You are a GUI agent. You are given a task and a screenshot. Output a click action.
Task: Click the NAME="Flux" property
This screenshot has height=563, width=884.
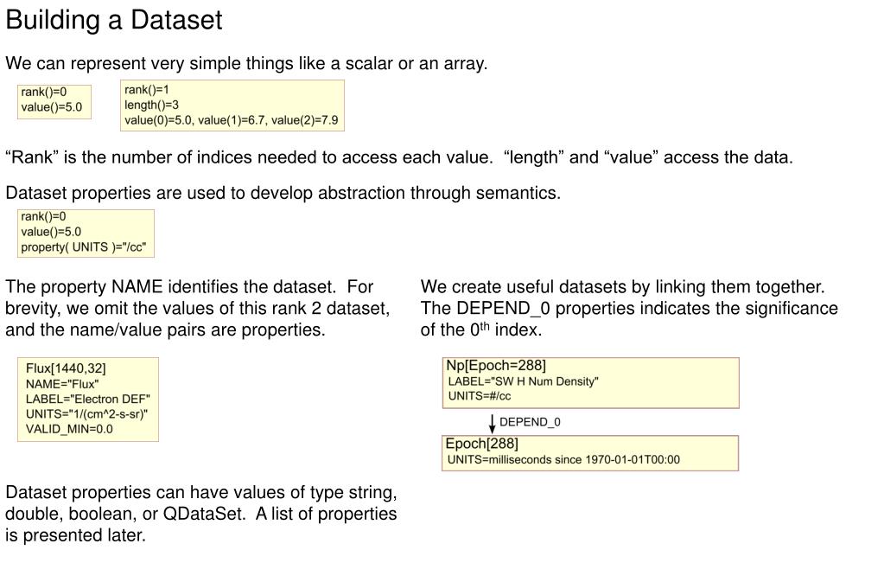pyautogui.click(x=62, y=384)
